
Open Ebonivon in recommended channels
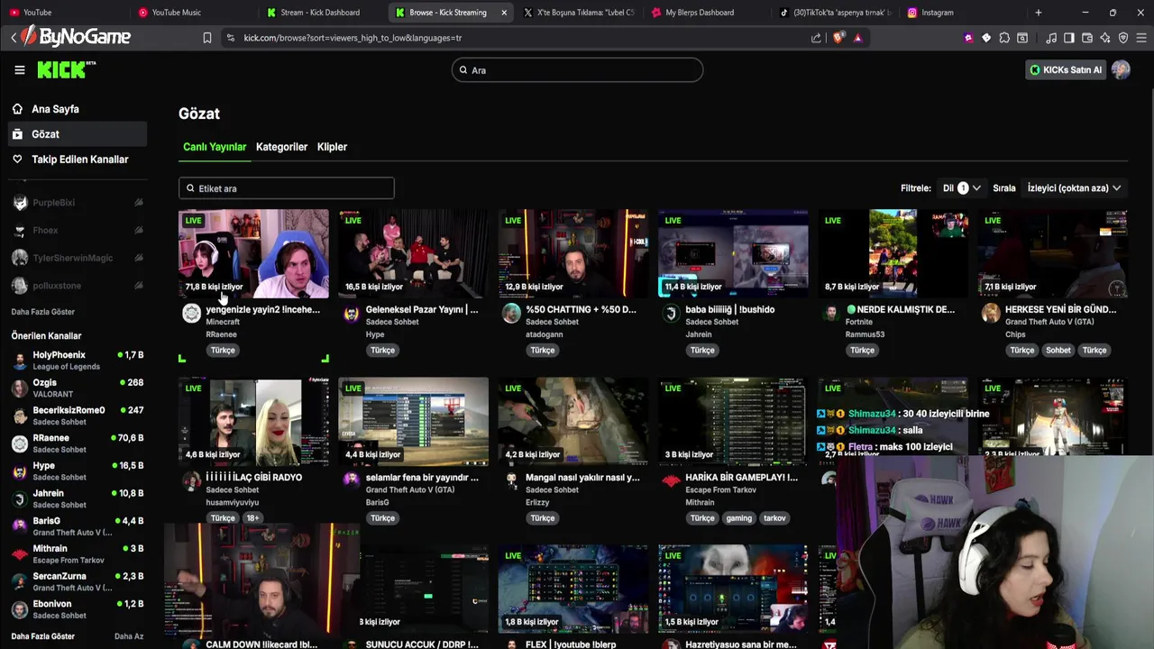(x=77, y=609)
